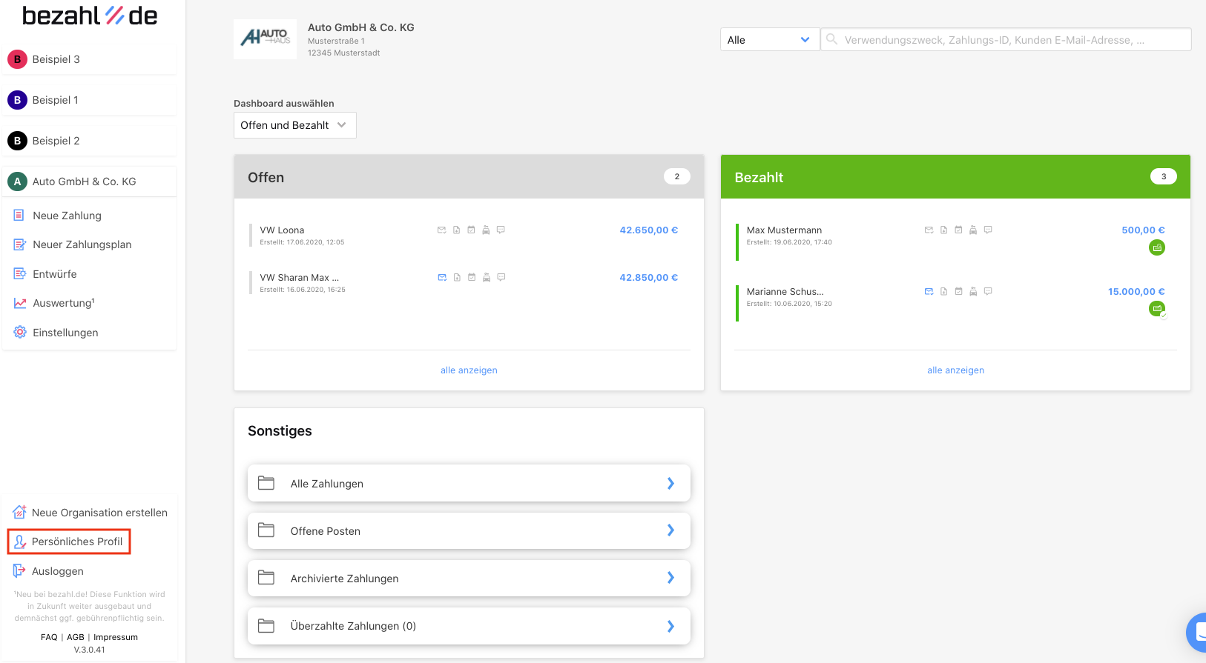Open Einstellungen from the sidebar
Image resolution: width=1206 pixels, height=663 pixels.
tap(65, 333)
